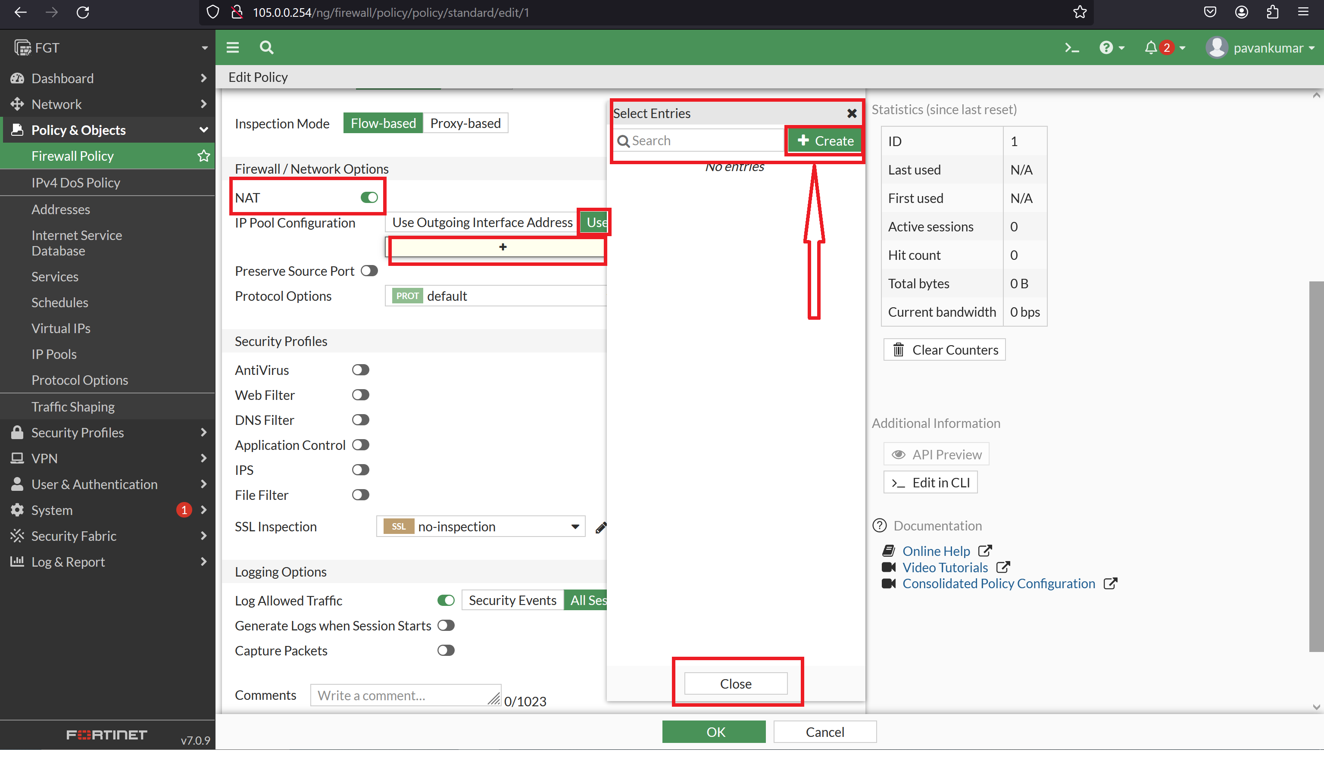Viewport: 1324px width, 758px height.
Task: Enable the AntiVirus toggle
Action: 360,370
